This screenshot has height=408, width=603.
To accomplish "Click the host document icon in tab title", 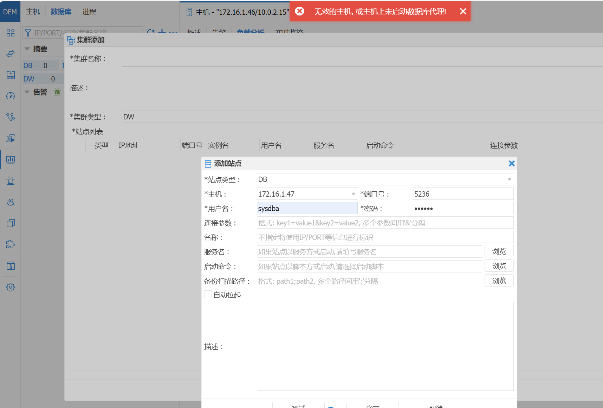I will [189, 12].
